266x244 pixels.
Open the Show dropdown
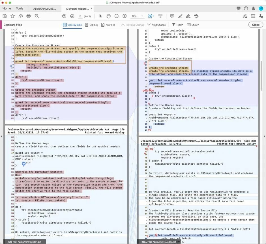pos(193,25)
